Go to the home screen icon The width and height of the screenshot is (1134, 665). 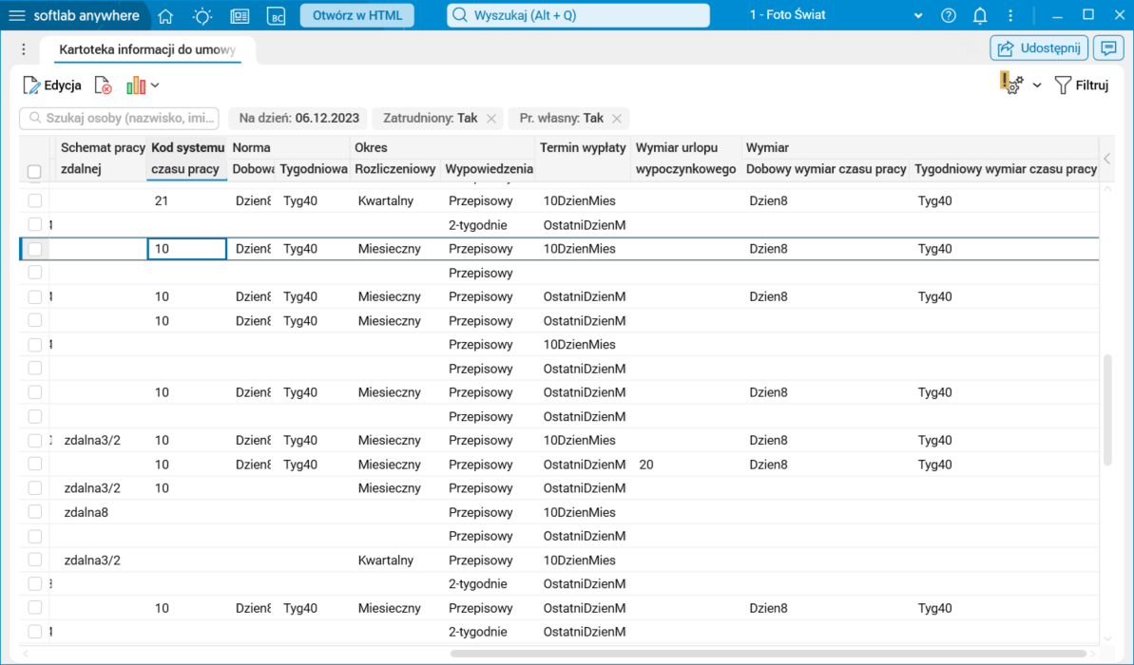(165, 16)
